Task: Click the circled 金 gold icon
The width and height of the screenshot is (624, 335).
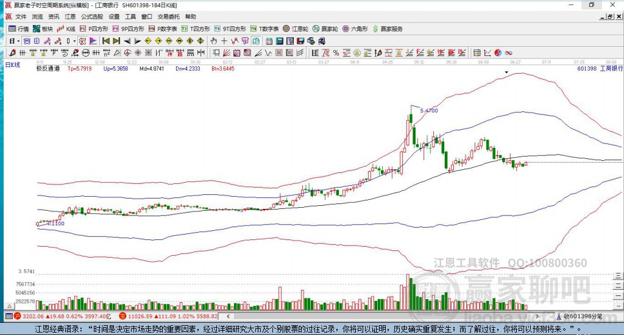Action: 357,53
